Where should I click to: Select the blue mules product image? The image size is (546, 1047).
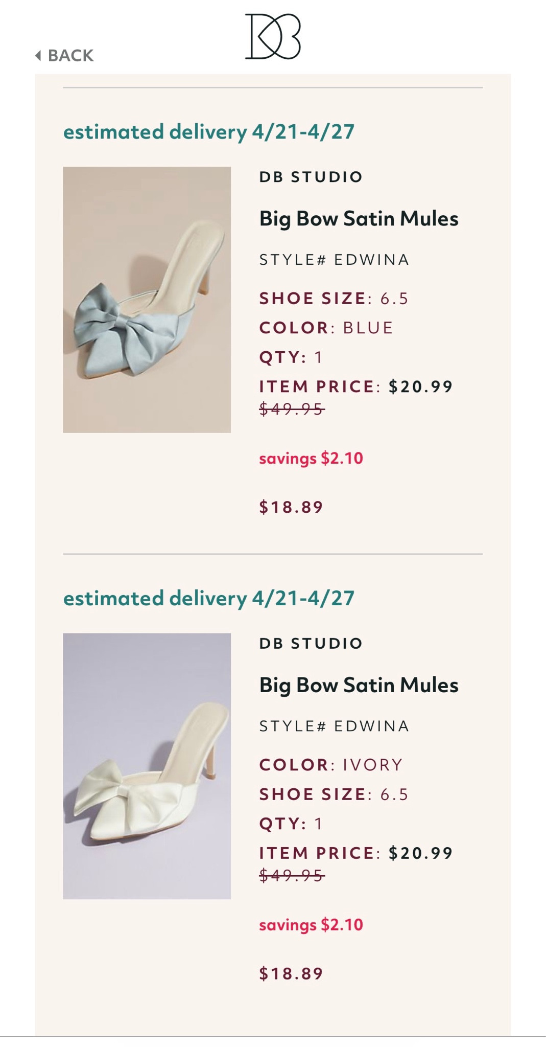pos(147,299)
